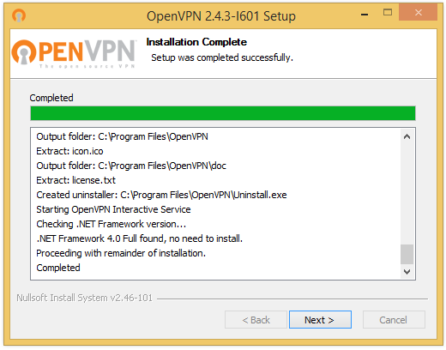Click the Next button
Viewport: 446px width, 350px height.
coord(320,319)
